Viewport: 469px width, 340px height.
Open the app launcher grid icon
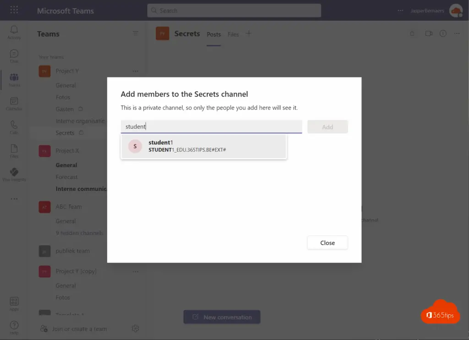(14, 10)
